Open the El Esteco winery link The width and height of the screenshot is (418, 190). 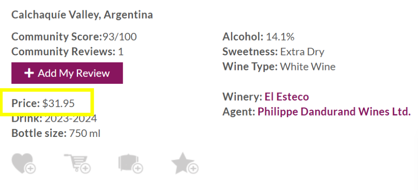pos(287,97)
